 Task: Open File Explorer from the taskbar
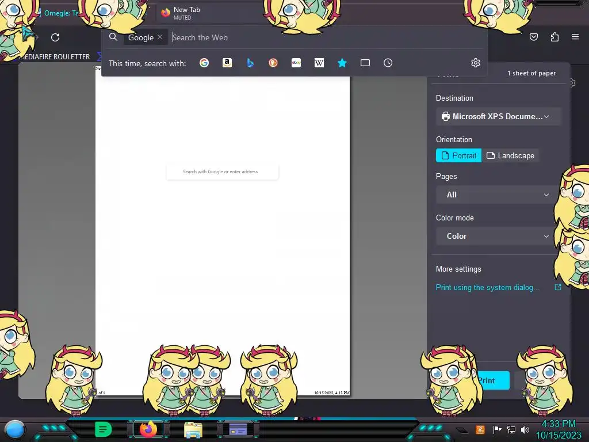[x=193, y=430]
